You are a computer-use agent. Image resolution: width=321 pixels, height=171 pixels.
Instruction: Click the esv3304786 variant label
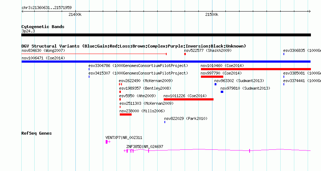138,66
